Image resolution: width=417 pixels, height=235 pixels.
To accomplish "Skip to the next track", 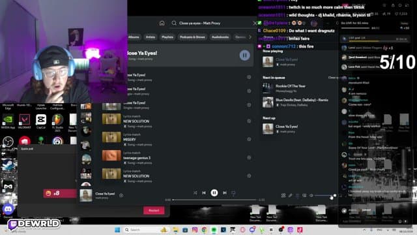I will coord(225,193).
